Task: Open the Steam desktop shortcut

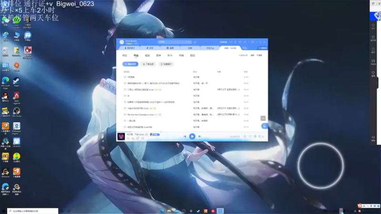Action: point(17,82)
